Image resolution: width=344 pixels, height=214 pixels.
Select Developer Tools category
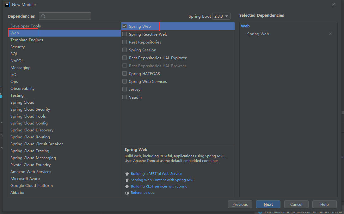pos(64,26)
